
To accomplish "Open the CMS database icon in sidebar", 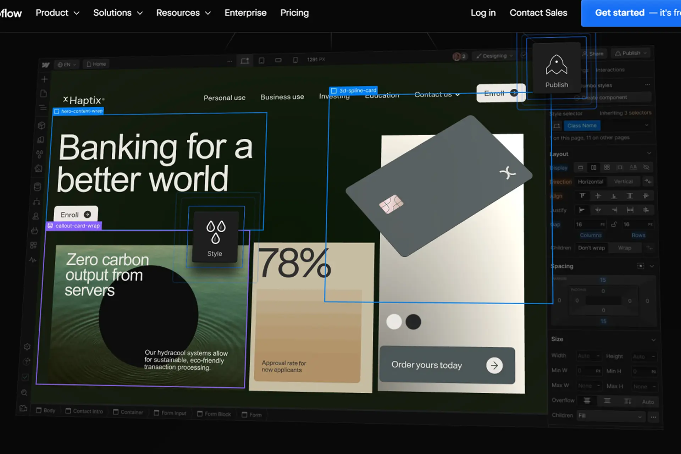I will coord(38,187).
